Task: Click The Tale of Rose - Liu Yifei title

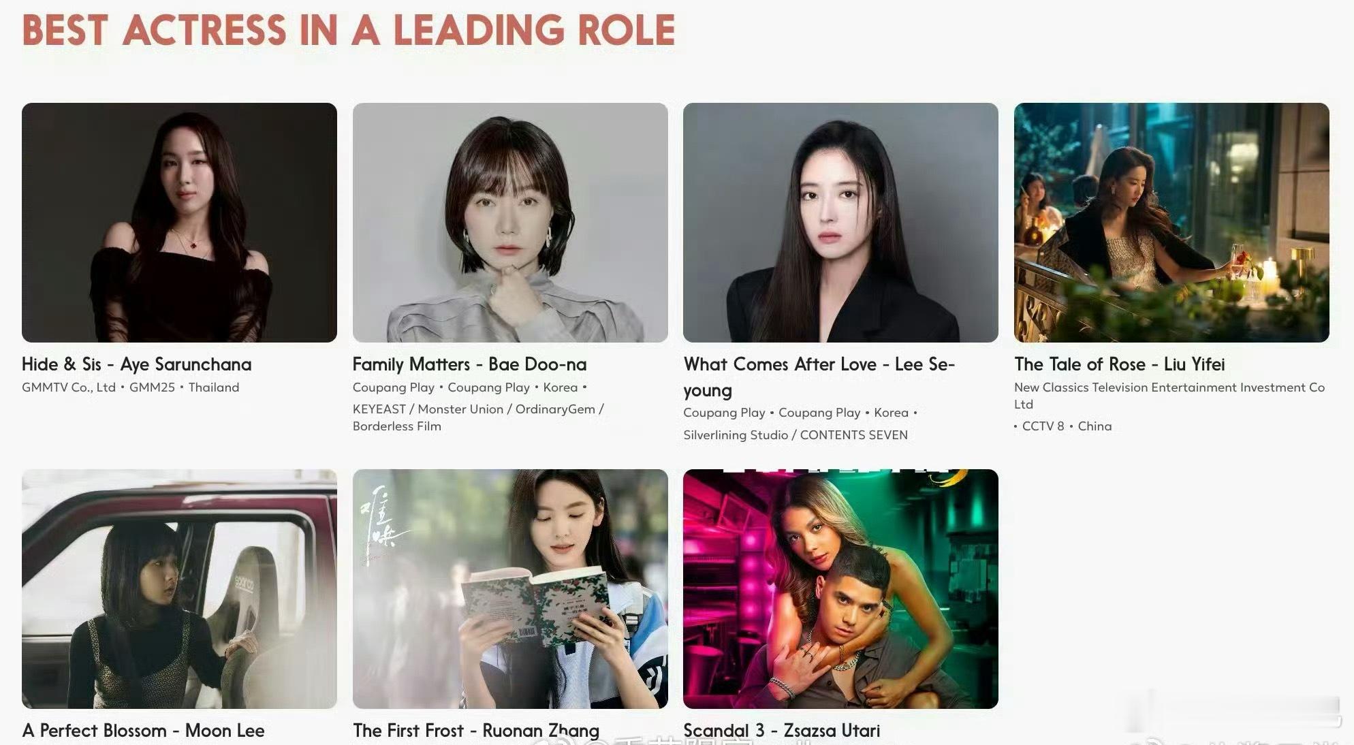Action: 1119,364
